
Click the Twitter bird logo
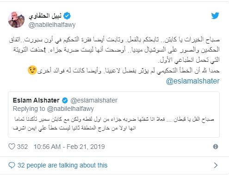pos(215,16)
